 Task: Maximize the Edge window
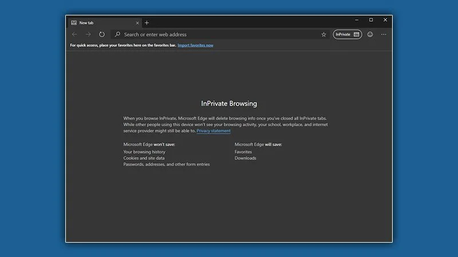[371, 20]
